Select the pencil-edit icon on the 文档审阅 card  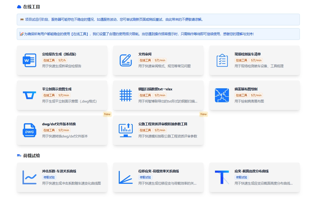pyautogui.click(x=126, y=60)
